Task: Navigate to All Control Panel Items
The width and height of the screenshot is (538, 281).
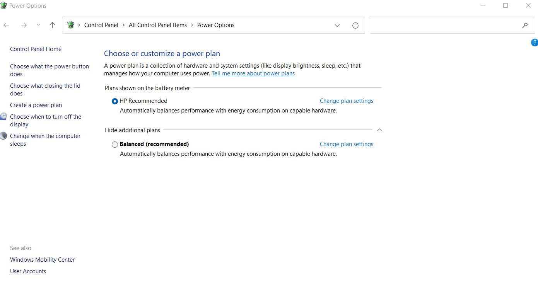Action: (x=158, y=25)
